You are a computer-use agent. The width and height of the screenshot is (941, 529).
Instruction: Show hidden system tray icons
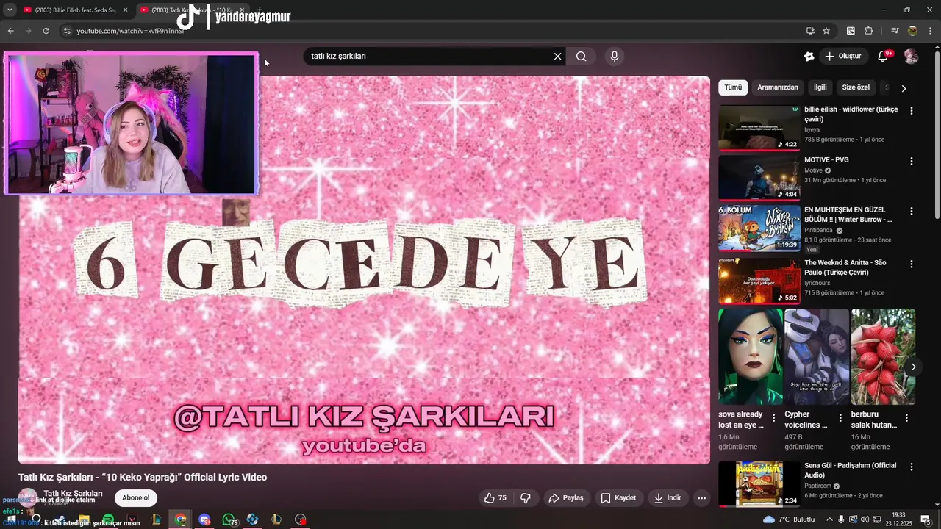pos(829,519)
